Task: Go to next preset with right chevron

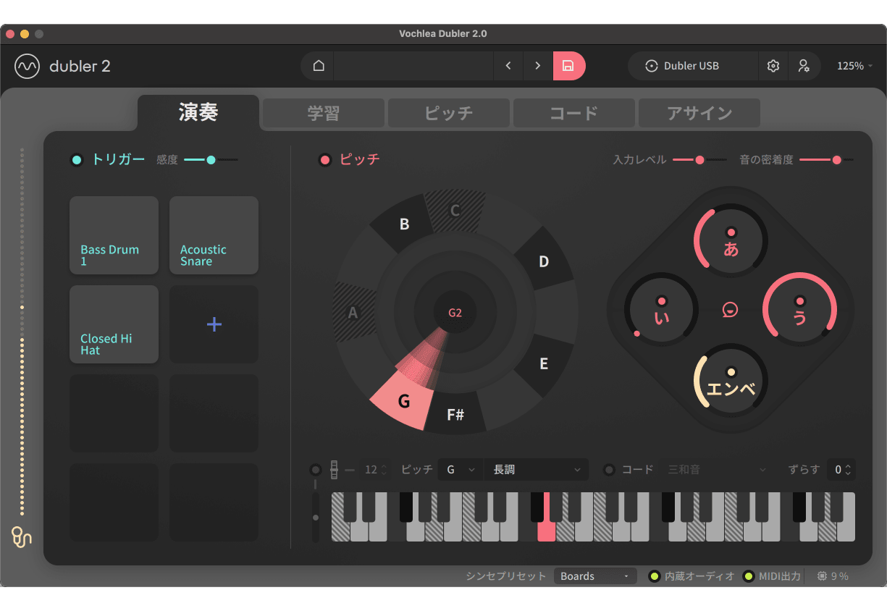Action: pos(537,66)
